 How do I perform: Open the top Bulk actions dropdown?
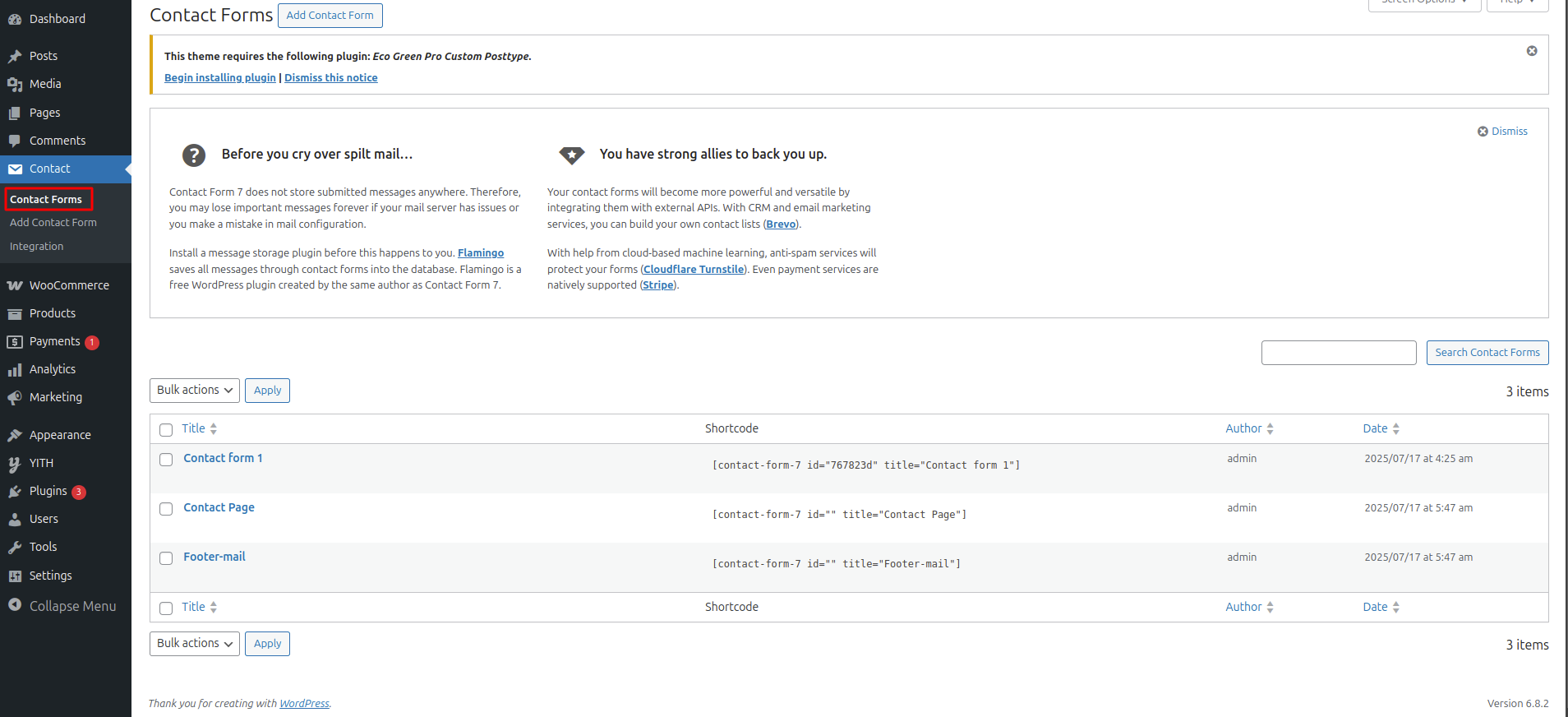(195, 391)
